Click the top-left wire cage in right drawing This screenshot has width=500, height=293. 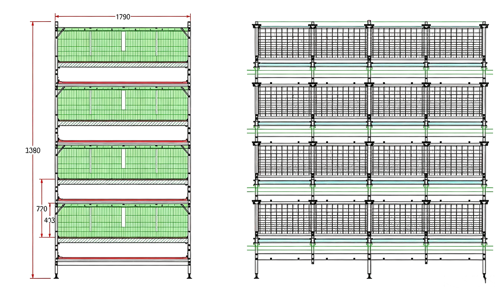click(x=284, y=42)
